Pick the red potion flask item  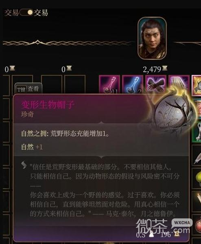coord(197,225)
